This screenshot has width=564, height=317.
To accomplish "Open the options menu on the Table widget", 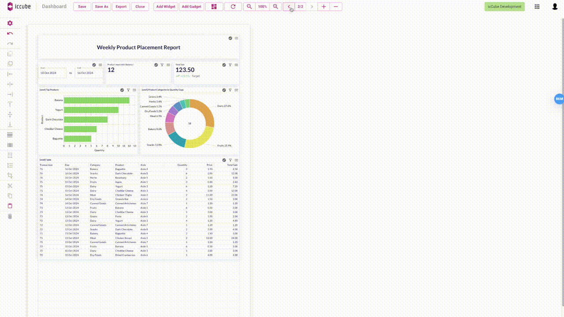I will tap(236, 160).
